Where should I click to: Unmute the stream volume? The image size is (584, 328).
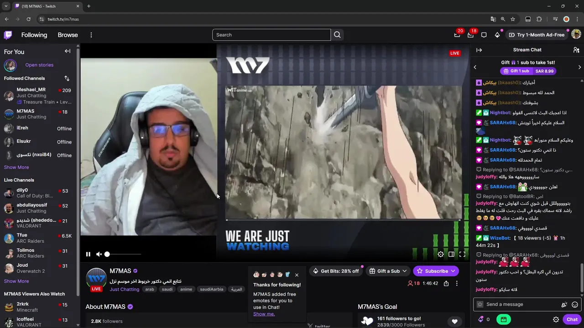[99, 254]
